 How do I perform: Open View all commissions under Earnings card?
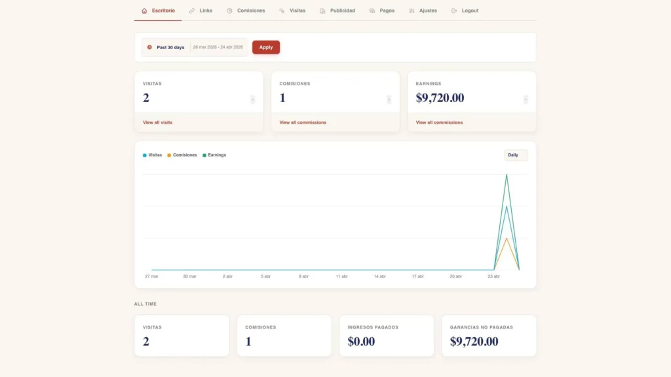(439, 122)
